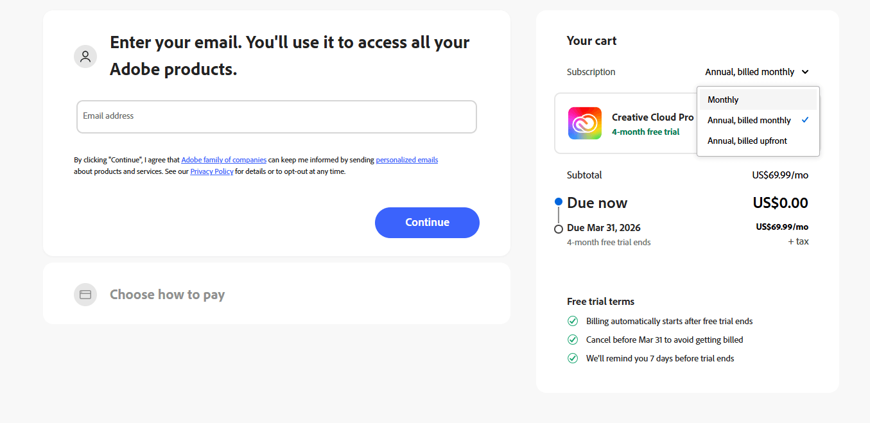The width and height of the screenshot is (870, 423).
Task: Expand the Choose how to pay section
Action: (x=167, y=295)
